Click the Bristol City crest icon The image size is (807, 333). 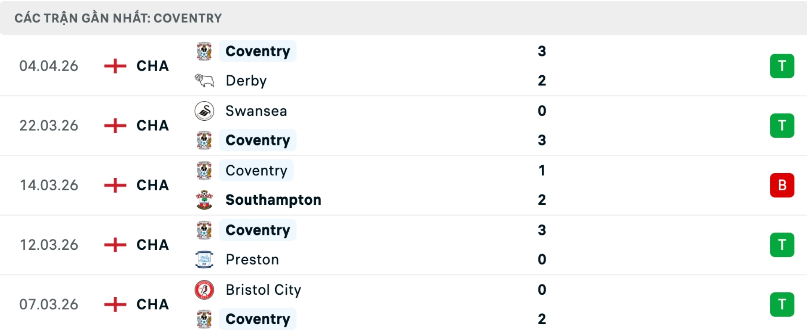coord(204,290)
